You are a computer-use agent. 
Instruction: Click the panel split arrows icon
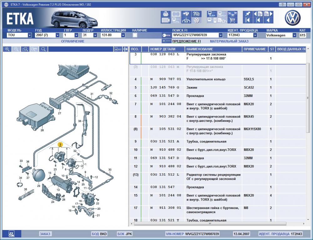click(125, 49)
